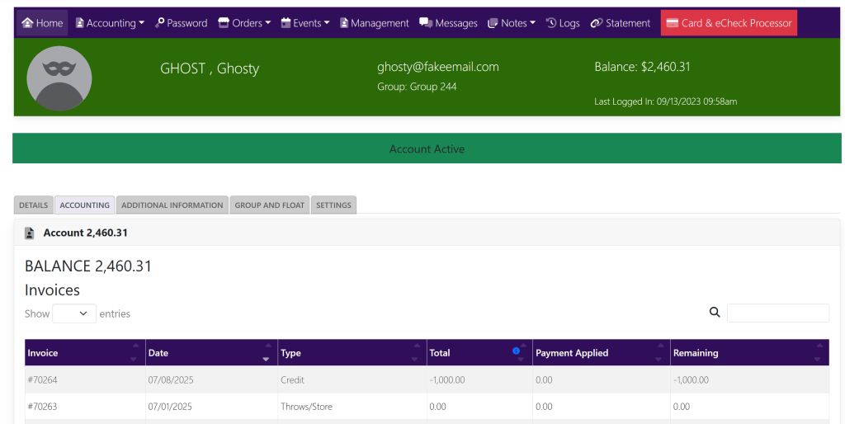Screen dimensions: 845x424
Task: Expand the Accounting dropdown menu
Action: (110, 23)
